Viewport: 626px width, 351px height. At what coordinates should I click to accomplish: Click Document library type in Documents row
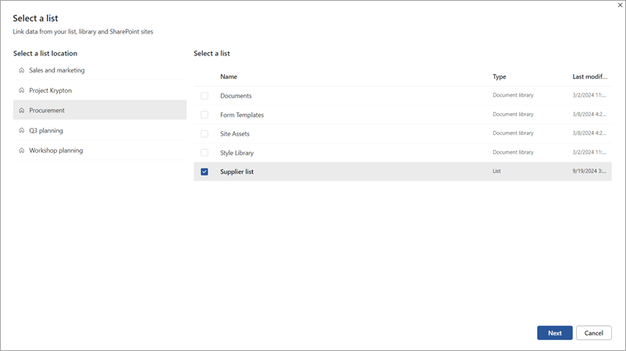(x=513, y=95)
